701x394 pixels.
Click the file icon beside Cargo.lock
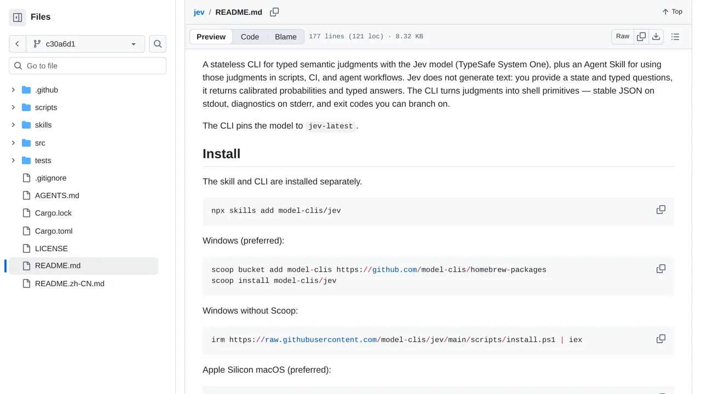point(26,213)
